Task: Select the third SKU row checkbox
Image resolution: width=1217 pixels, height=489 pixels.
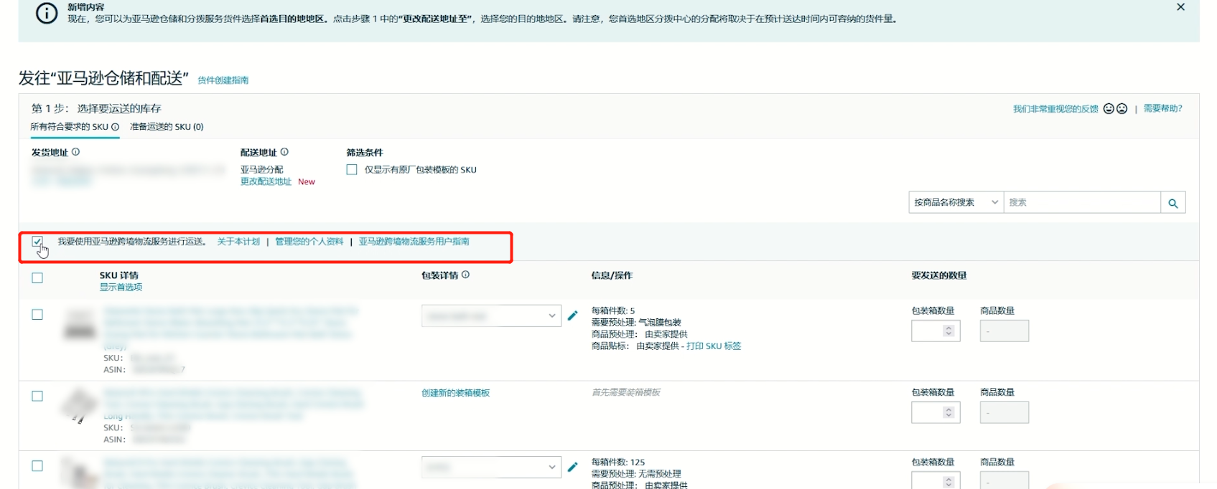Action: pos(37,466)
